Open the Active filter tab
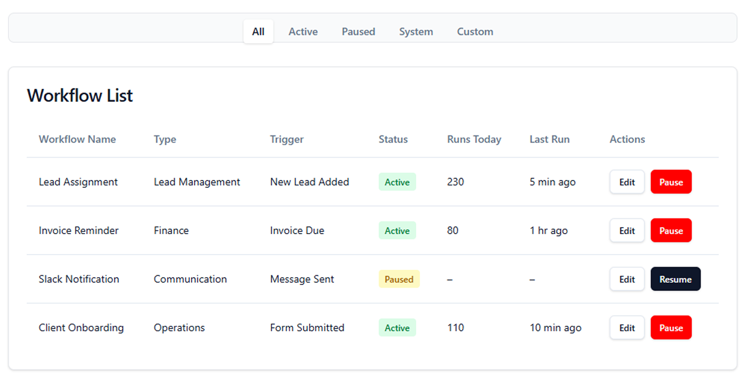Image resolution: width=747 pixels, height=382 pixels. coord(303,32)
